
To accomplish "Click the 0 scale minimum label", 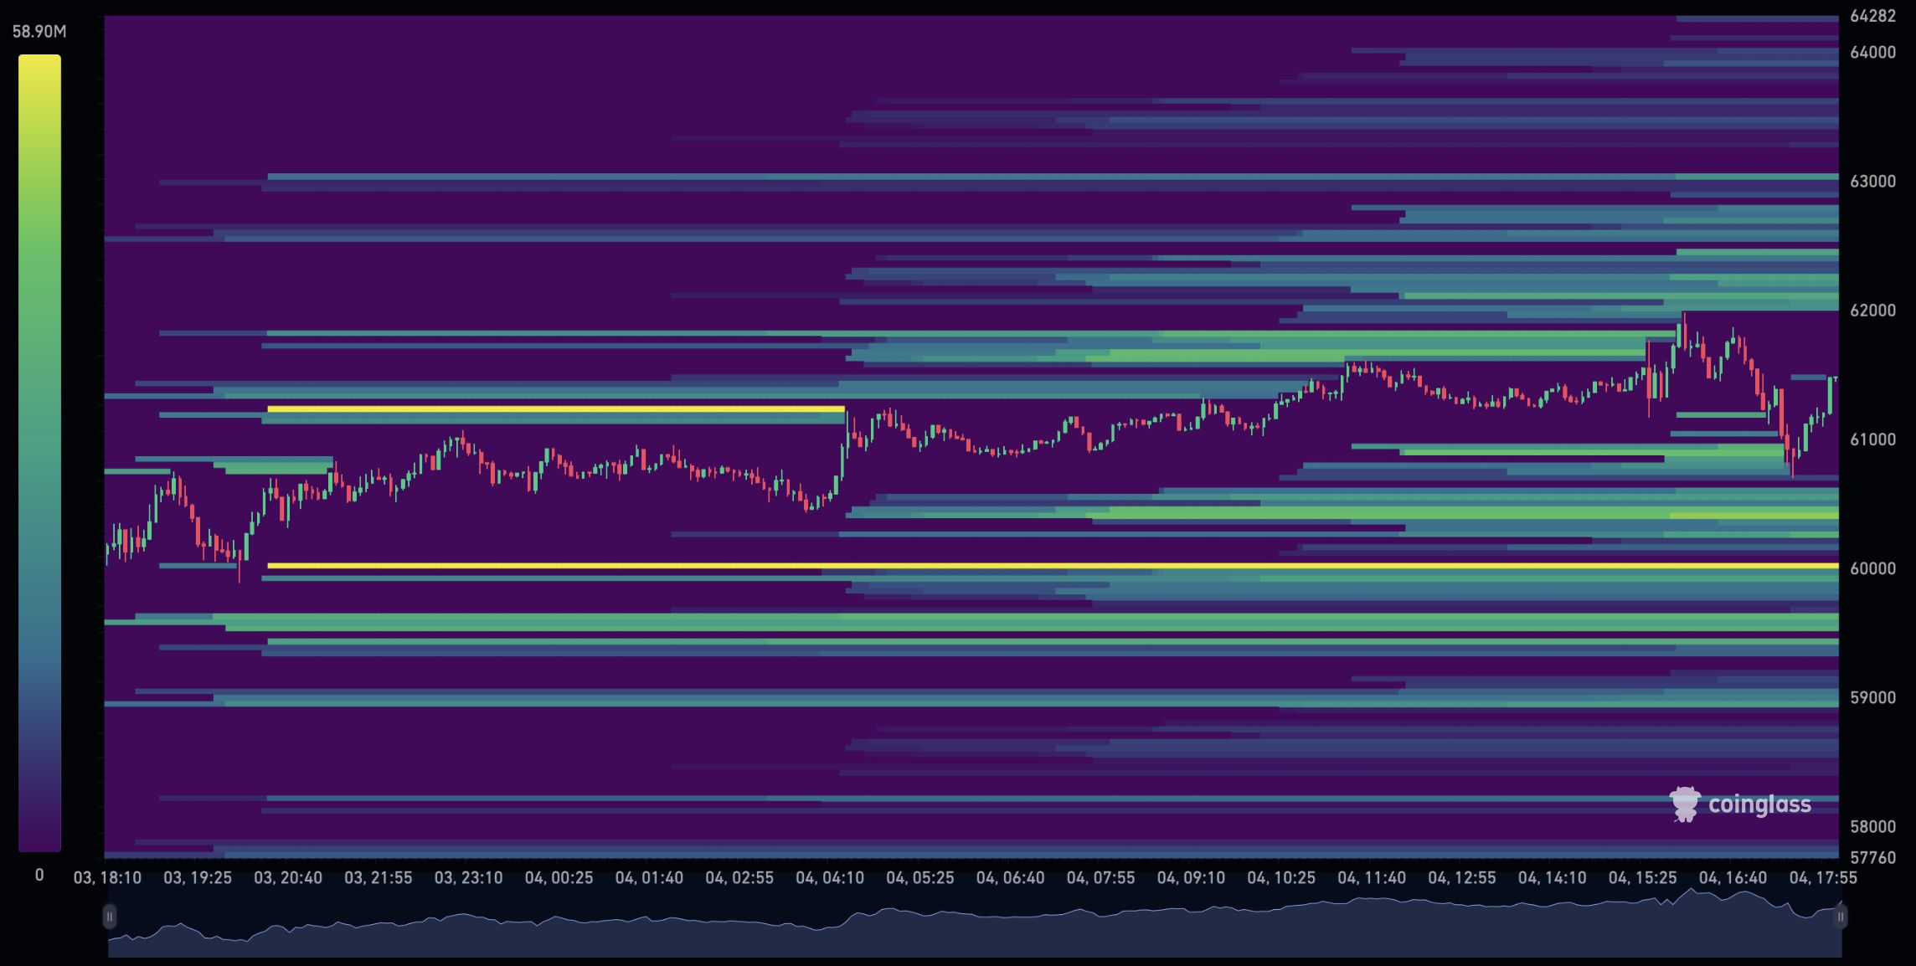I will (x=39, y=875).
